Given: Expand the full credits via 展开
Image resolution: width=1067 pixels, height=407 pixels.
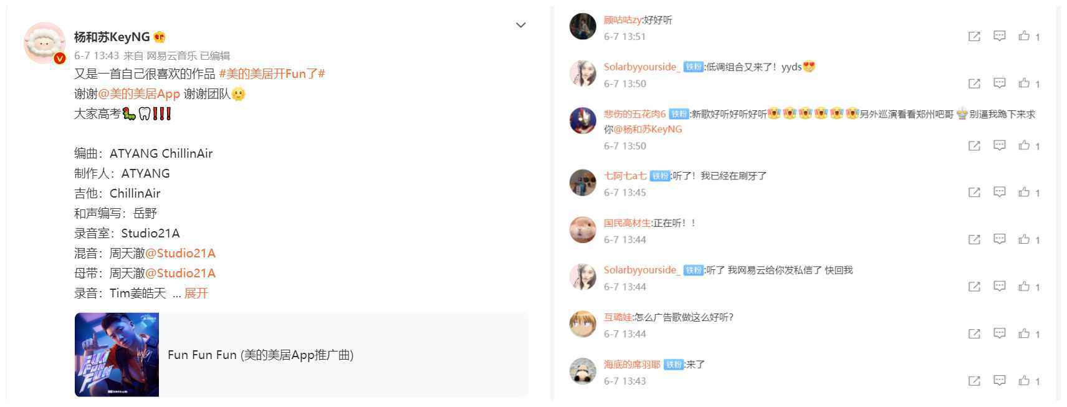Looking at the screenshot, I should [x=196, y=293].
